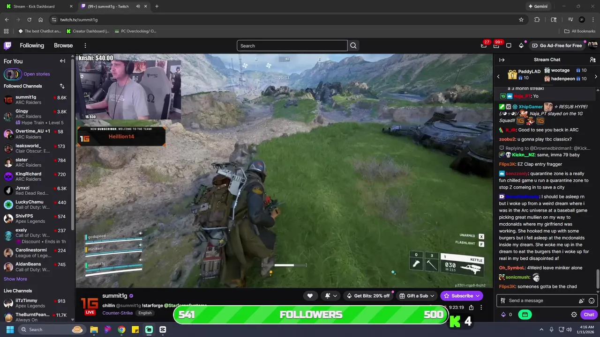Screen dimensions: 600x337
Task: Open the Subscribe dropdown button
Action: tap(462, 296)
